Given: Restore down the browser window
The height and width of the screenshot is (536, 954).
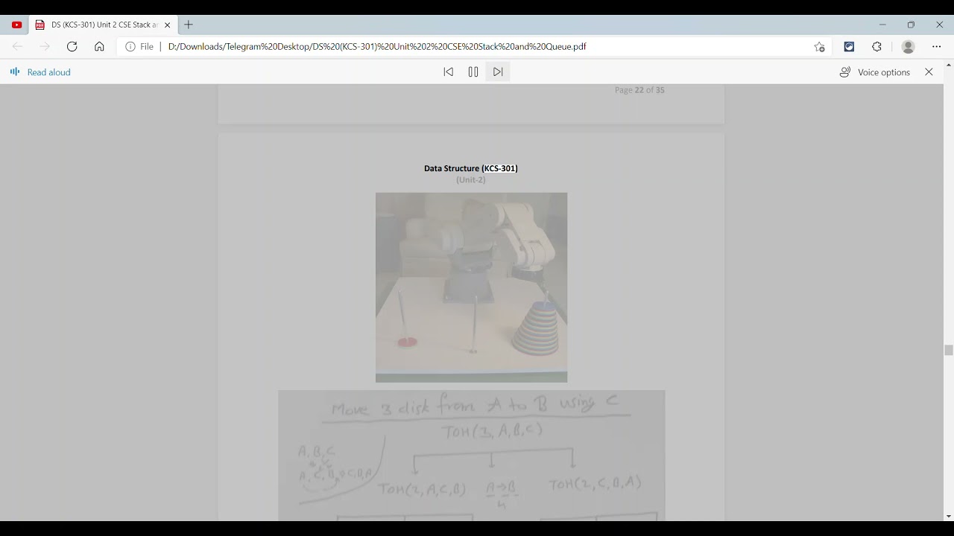Looking at the screenshot, I should coord(911,25).
